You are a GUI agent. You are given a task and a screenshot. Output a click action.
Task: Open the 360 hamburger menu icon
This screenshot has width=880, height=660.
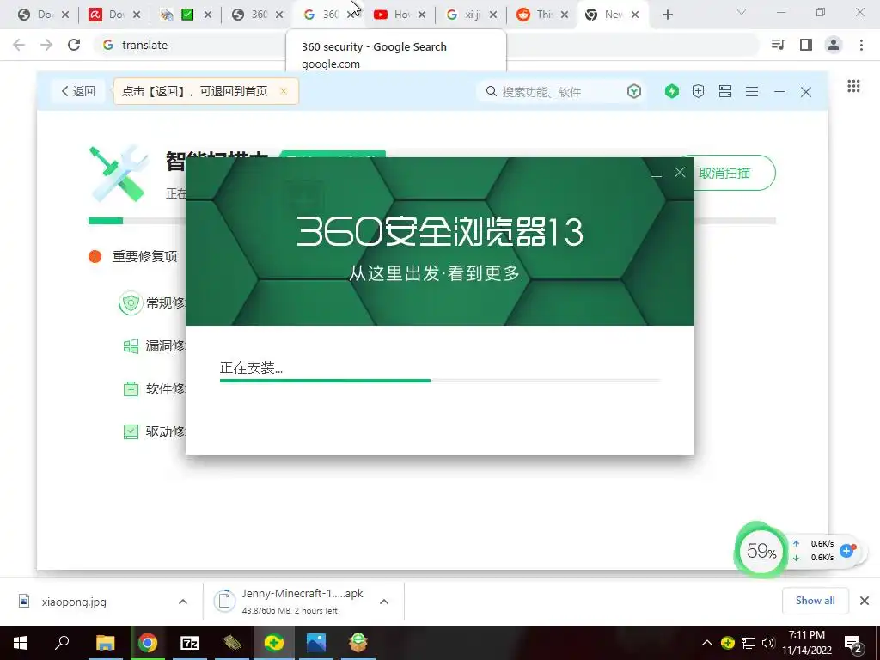tap(752, 91)
